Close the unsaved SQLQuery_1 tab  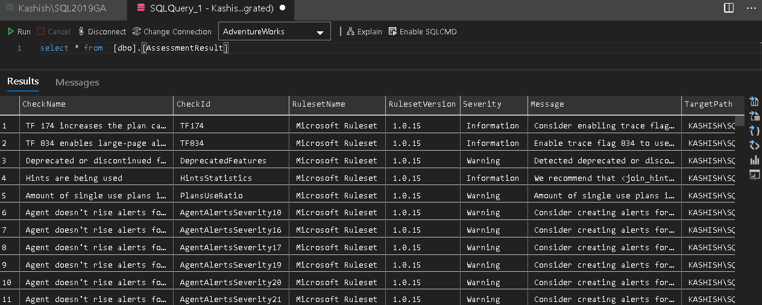point(283,8)
